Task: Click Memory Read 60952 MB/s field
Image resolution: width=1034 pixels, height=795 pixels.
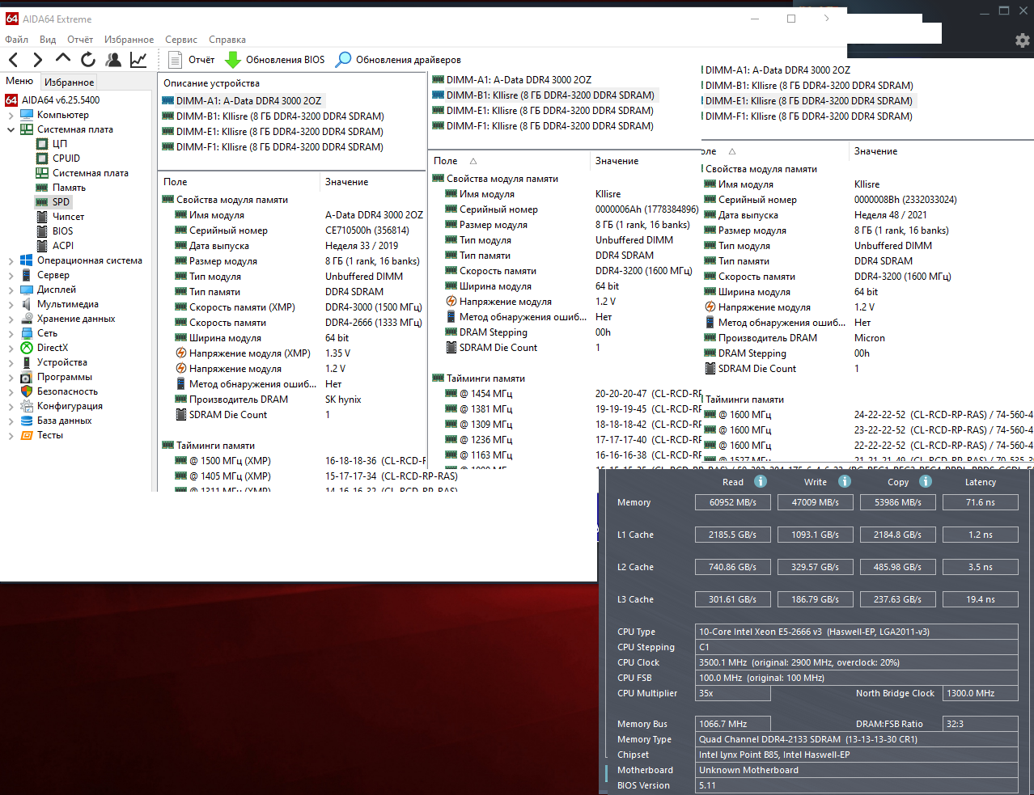Action: click(732, 502)
